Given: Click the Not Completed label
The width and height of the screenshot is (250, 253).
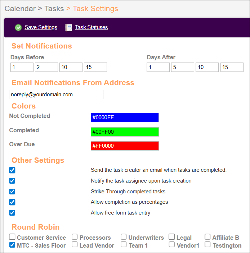Looking at the screenshot, I should pos(30,116).
